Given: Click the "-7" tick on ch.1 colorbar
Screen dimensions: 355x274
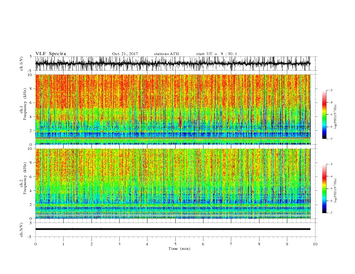Looking at the screenshot, I should [x=330, y=139].
